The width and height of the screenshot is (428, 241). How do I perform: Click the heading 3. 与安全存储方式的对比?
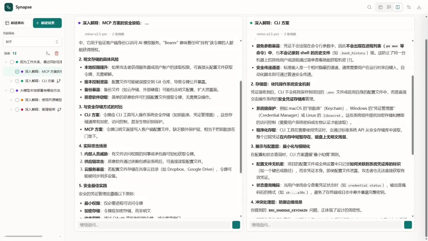point(101,107)
